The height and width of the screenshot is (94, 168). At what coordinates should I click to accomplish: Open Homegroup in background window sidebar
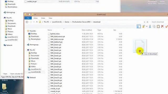tap(10, 13)
